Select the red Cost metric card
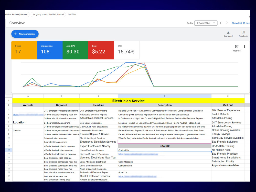The image size is (256, 192). pyautogui.click(x=101, y=50)
